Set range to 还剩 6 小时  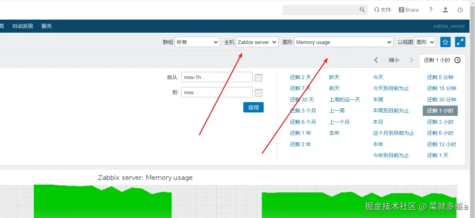(440, 133)
